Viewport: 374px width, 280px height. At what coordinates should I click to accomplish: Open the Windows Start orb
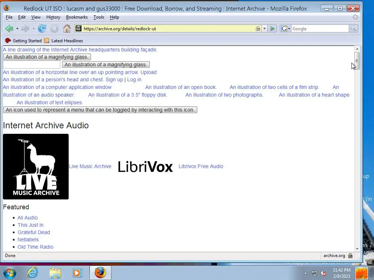[x=9, y=272]
